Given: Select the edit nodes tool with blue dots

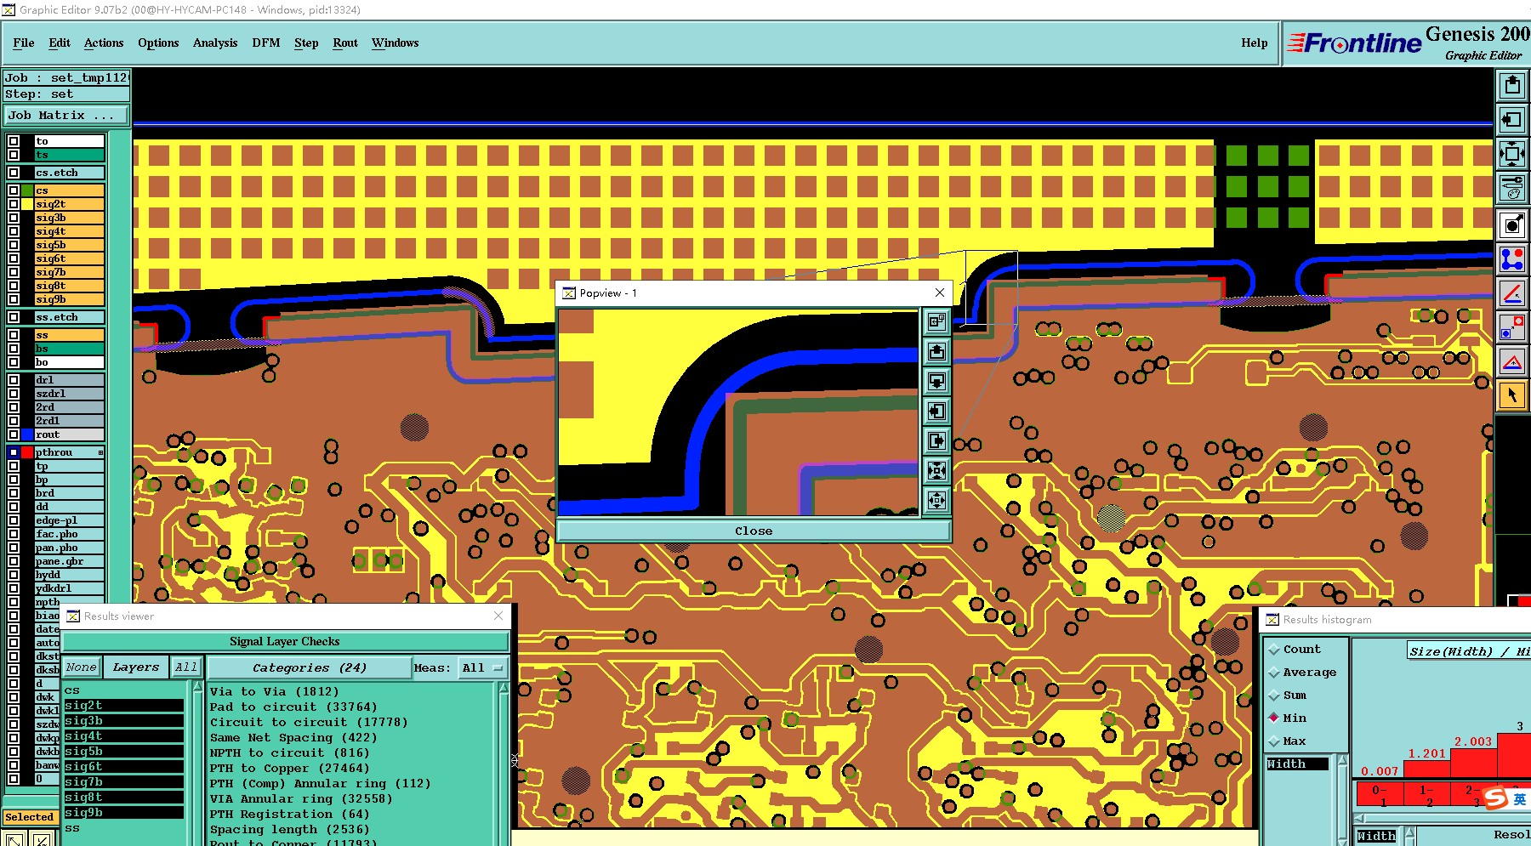Looking at the screenshot, I should 1511,259.
